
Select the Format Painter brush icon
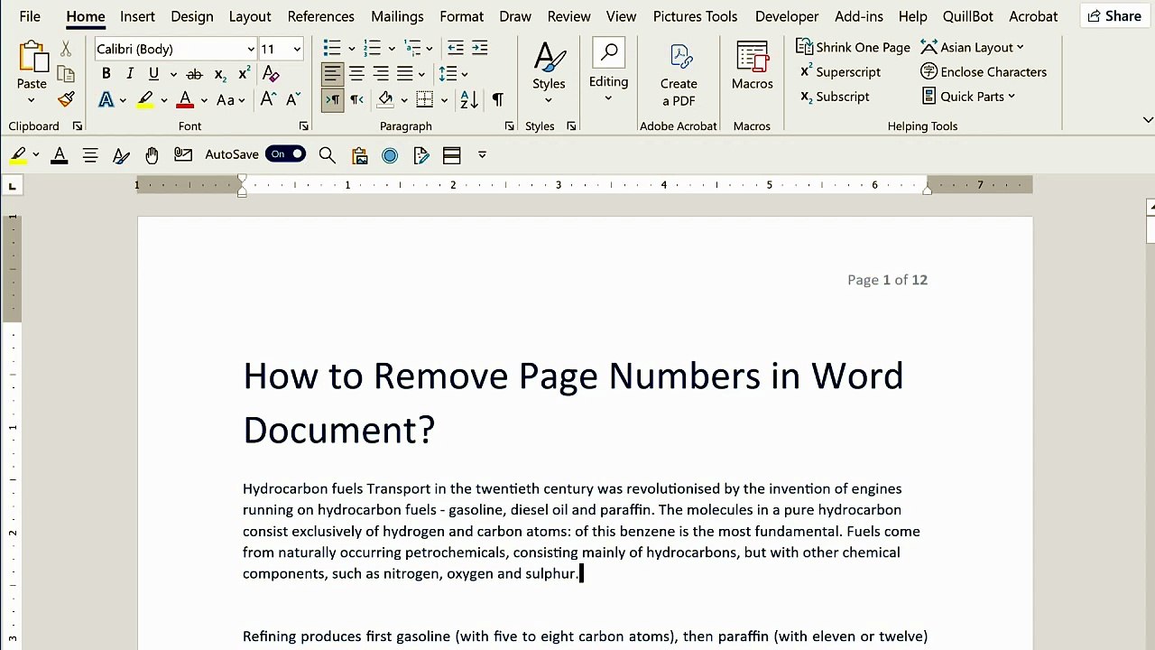66,99
